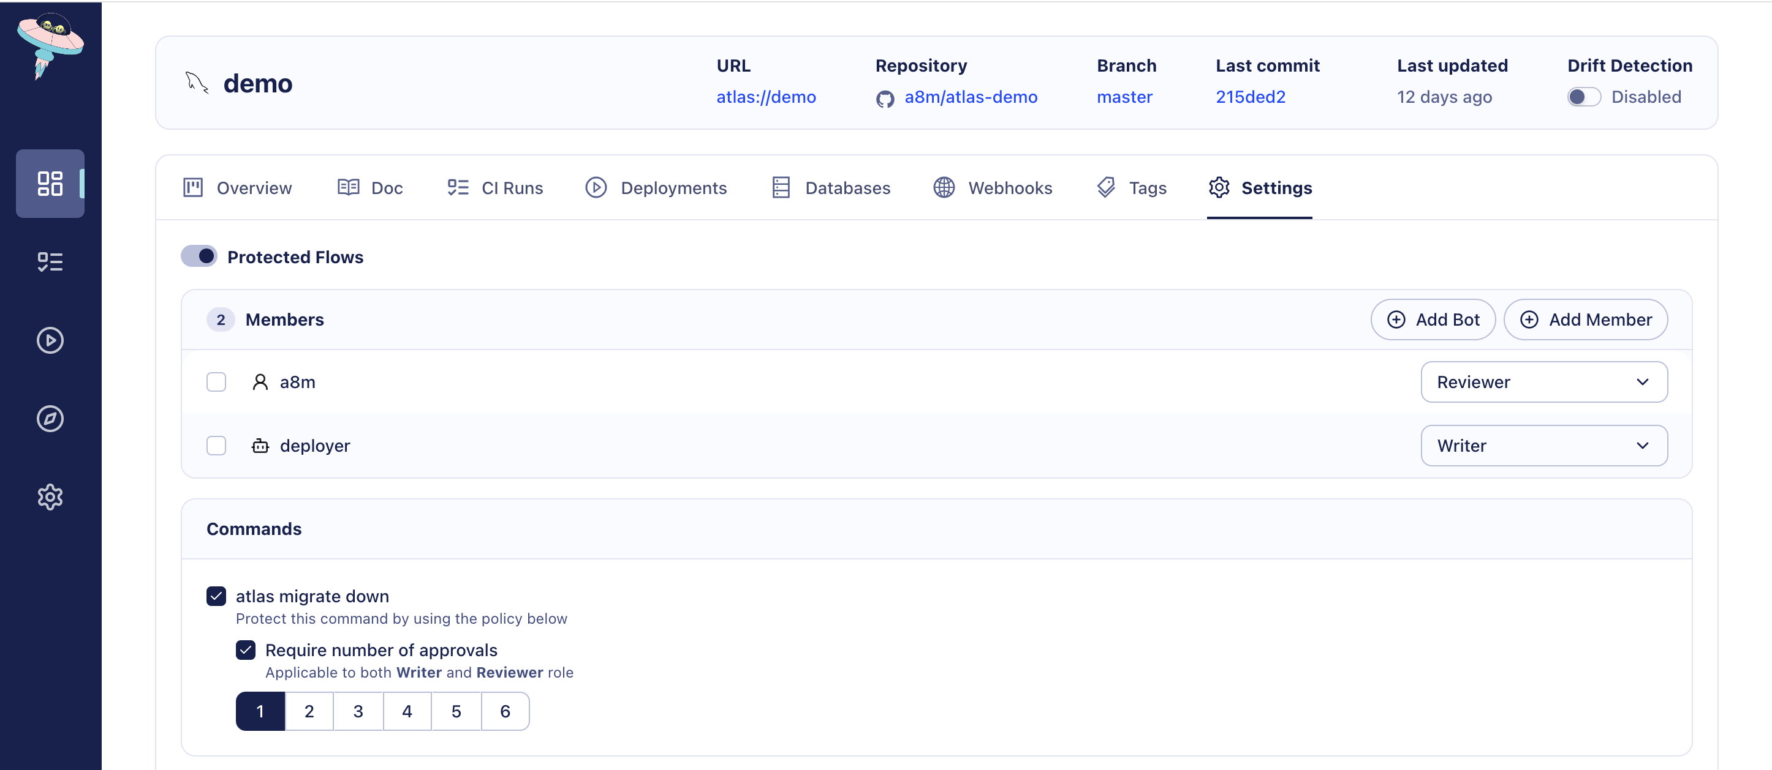Switch to the Webhooks tab
The image size is (1772, 770).
[993, 187]
